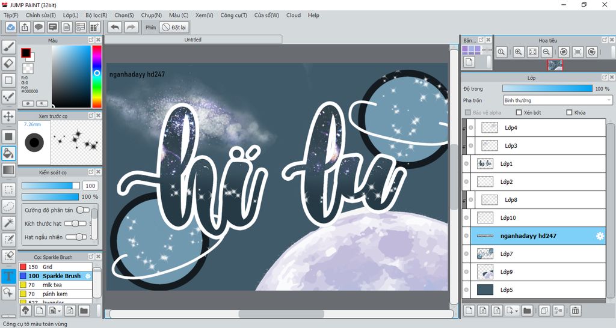Click the navigator canvas thumbnail
Screen dimensions: 616x328
point(555,65)
